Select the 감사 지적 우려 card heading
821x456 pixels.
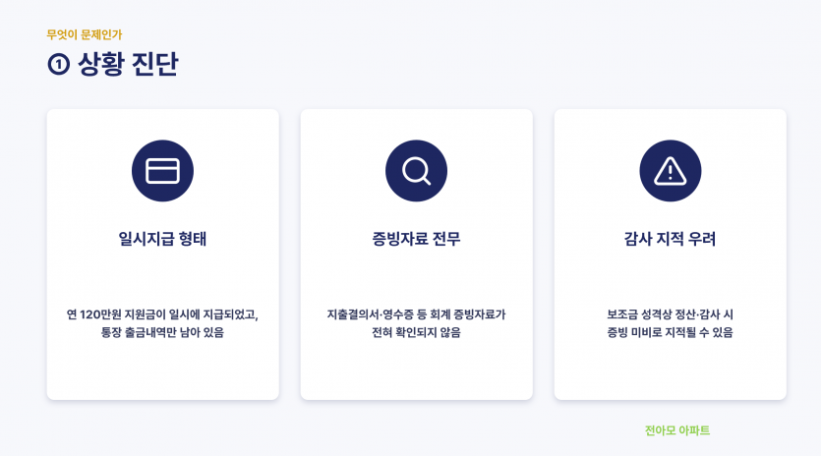671,239
